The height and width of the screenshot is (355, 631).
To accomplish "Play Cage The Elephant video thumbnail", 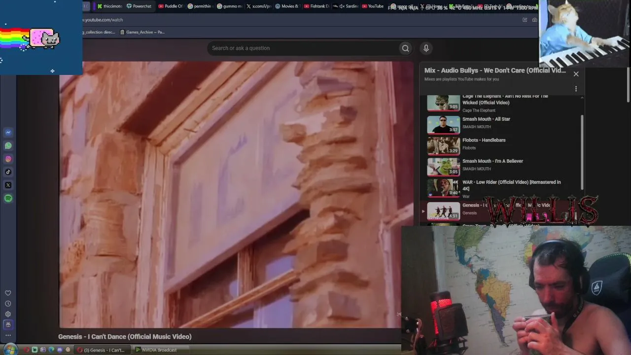I will pyautogui.click(x=443, y=103).
